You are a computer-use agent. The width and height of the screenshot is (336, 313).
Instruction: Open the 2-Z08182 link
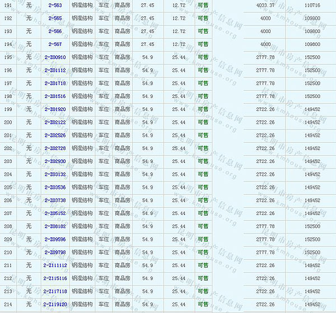click(x=55, y=226)
